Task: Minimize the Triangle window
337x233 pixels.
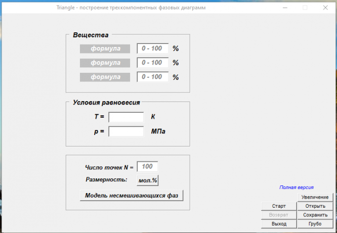Action: pos(285,8)
